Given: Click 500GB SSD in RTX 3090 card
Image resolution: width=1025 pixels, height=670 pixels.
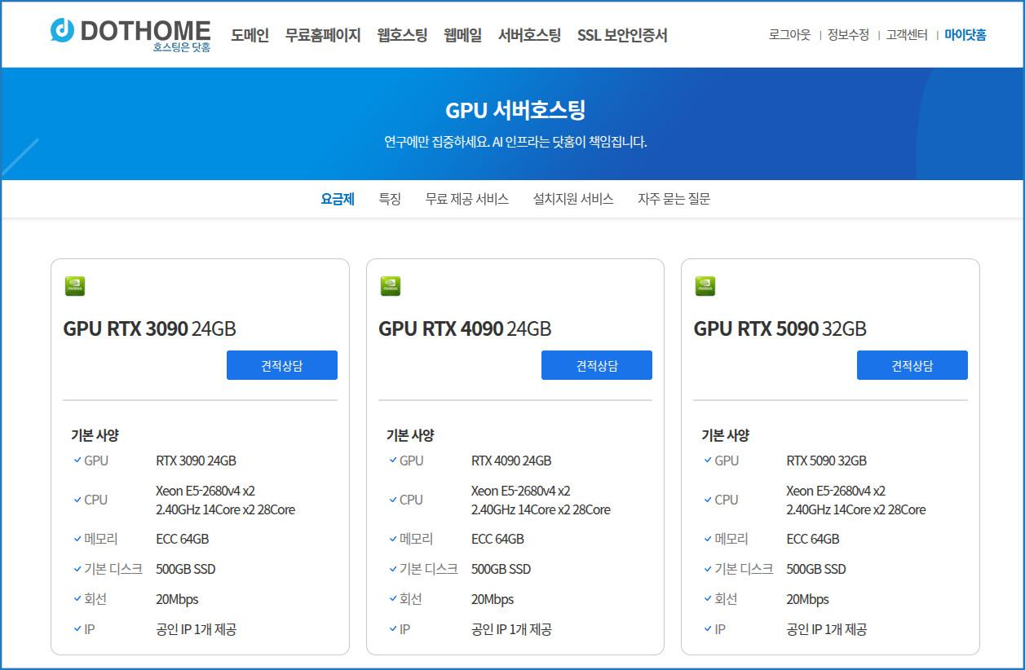Looking at the screenshot, I should (186, 569).
